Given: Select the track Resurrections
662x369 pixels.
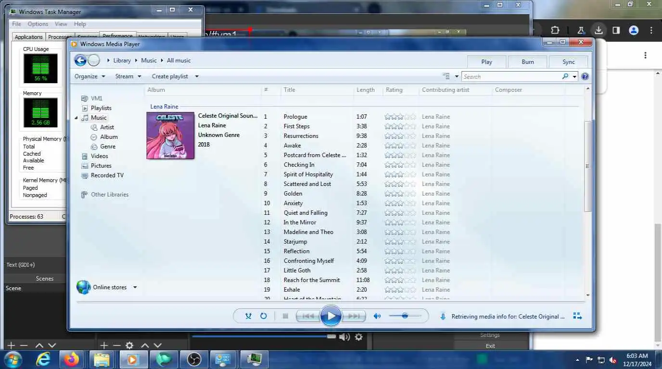Looking at the screenshot, I should (x=301, y=136).
